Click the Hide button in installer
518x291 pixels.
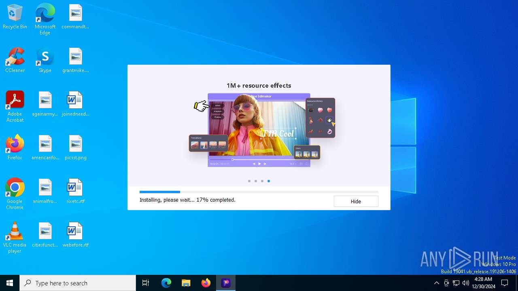pos(356,201)
